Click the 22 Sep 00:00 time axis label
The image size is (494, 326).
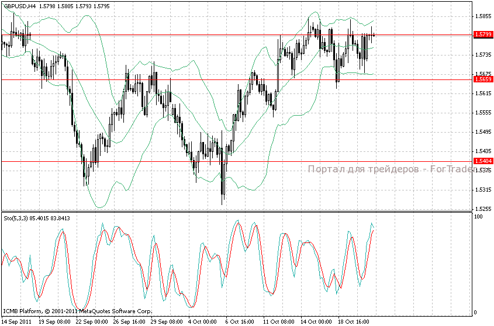pyautogui.click(x=92, y=321)
